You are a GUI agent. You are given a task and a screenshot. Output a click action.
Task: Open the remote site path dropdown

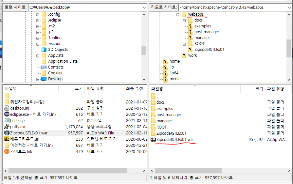tap(289, 8)
